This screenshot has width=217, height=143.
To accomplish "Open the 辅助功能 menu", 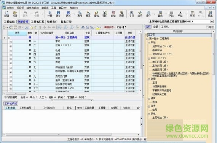I will (x=32, y=8).
